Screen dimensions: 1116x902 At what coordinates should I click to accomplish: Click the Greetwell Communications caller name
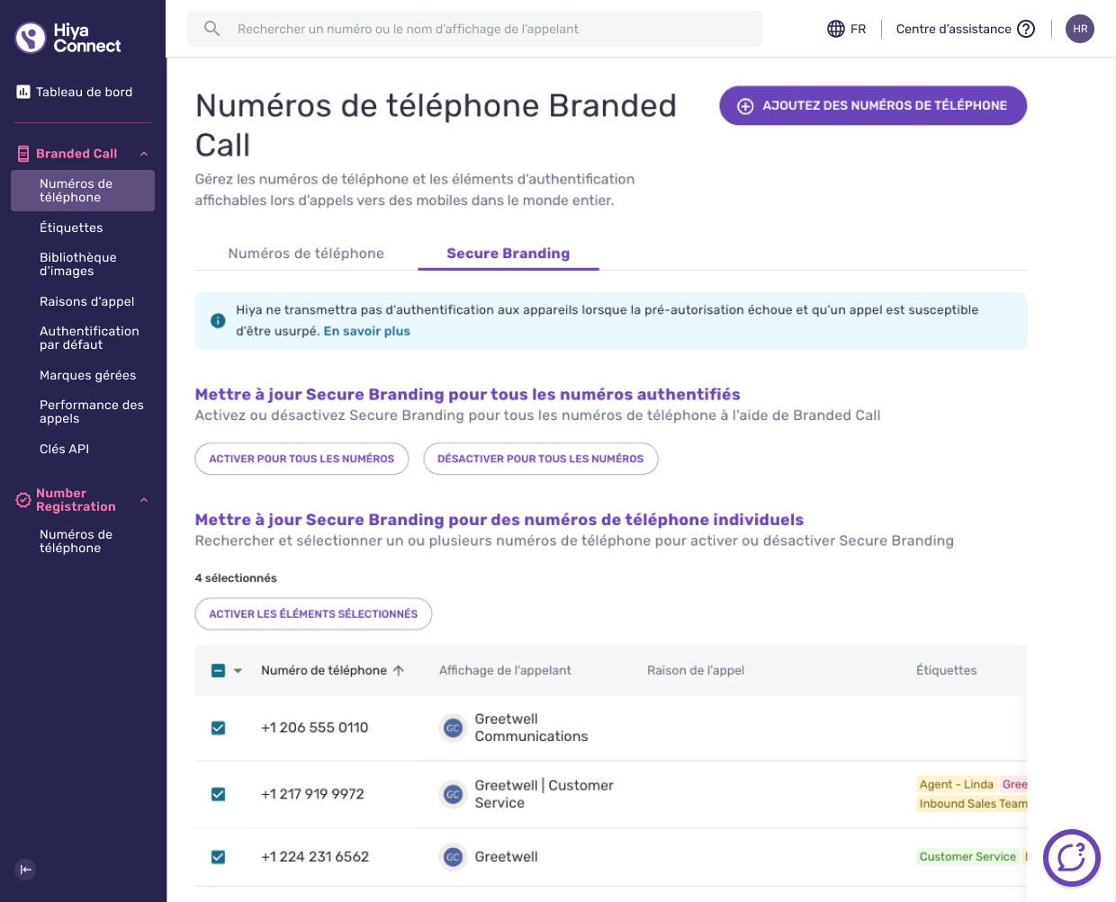(x=531, y=728)
